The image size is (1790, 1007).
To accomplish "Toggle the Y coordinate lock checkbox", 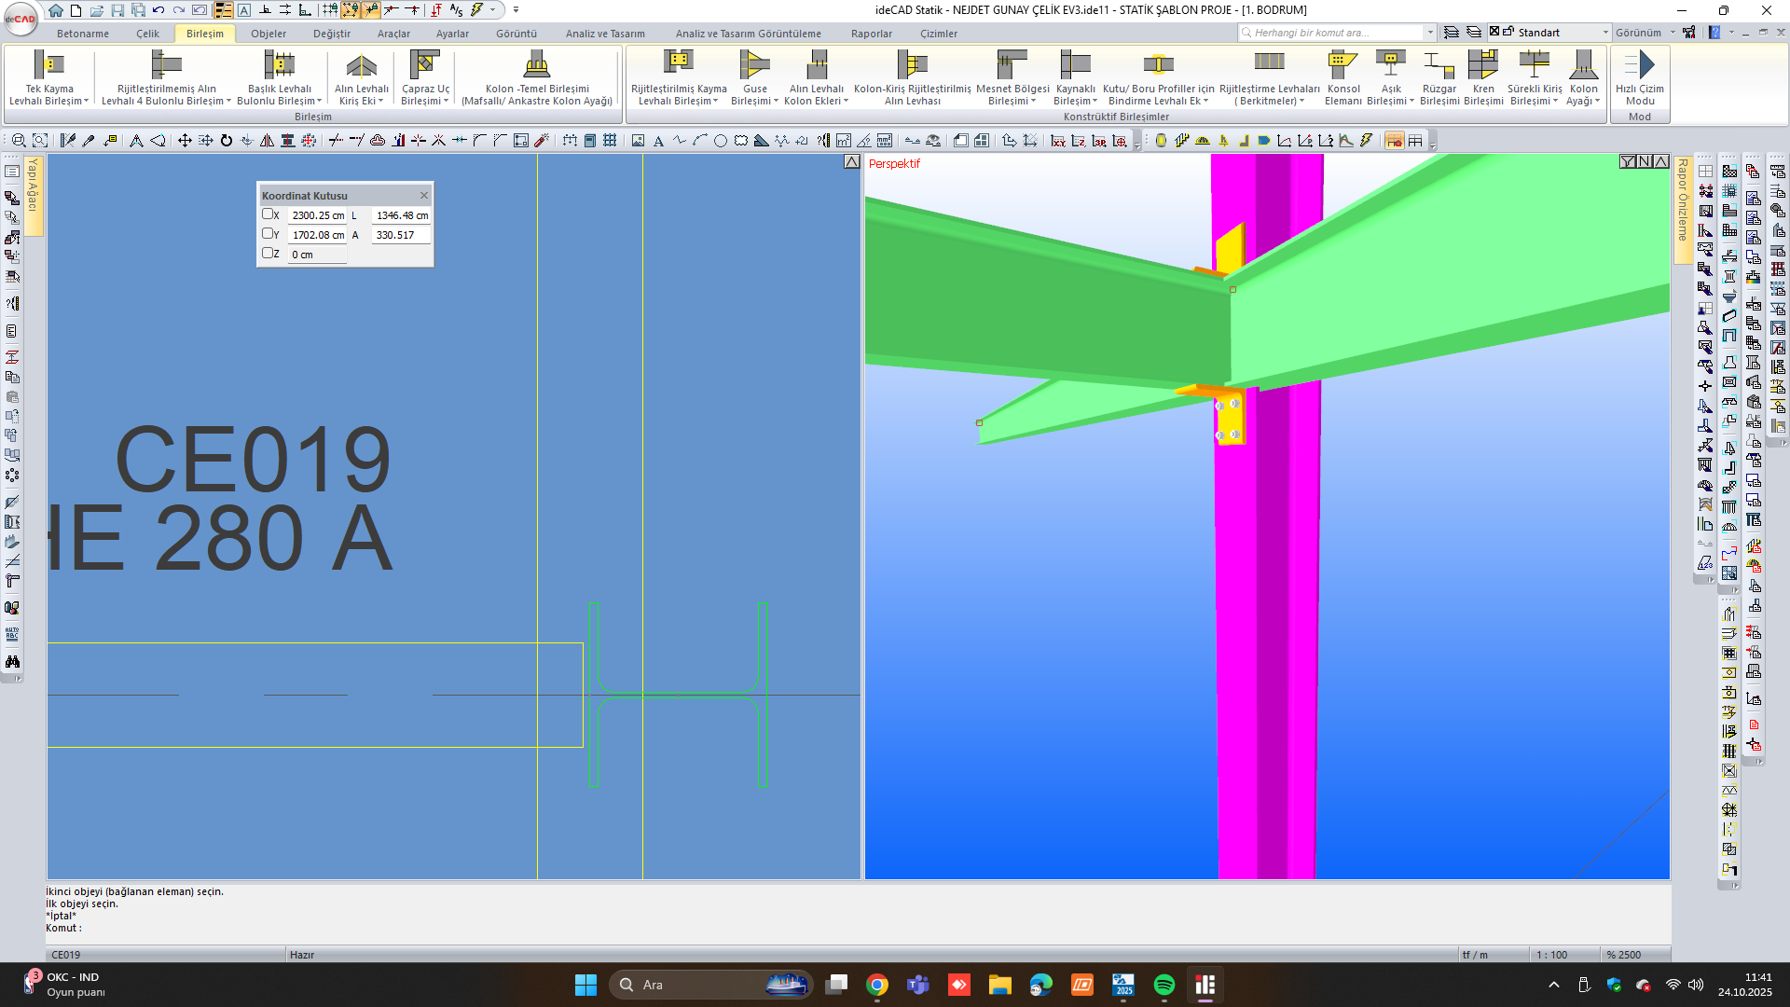I will pos(268,234).
